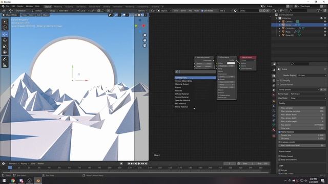Viewport: 328px width, 184px height.
Task: Click the green Y axis gizmo ball
Action: point(136,26)
